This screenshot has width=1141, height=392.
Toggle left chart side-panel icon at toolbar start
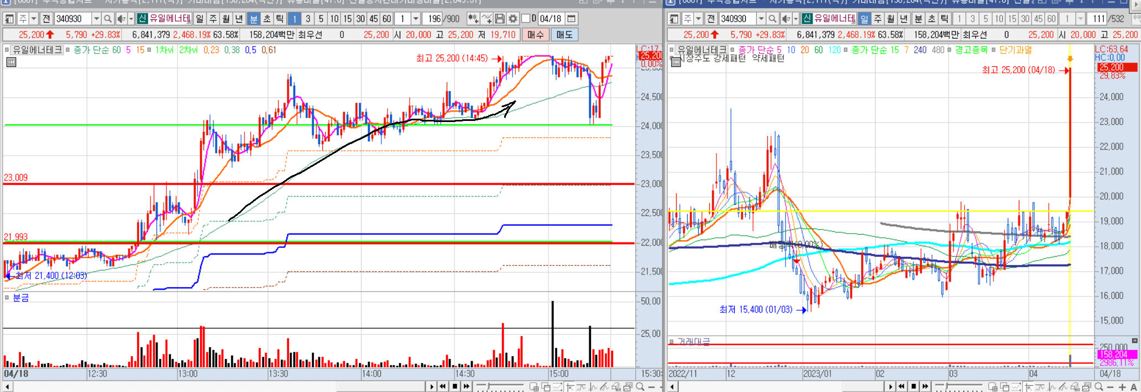pyautogui.click(x=9, y=19)
